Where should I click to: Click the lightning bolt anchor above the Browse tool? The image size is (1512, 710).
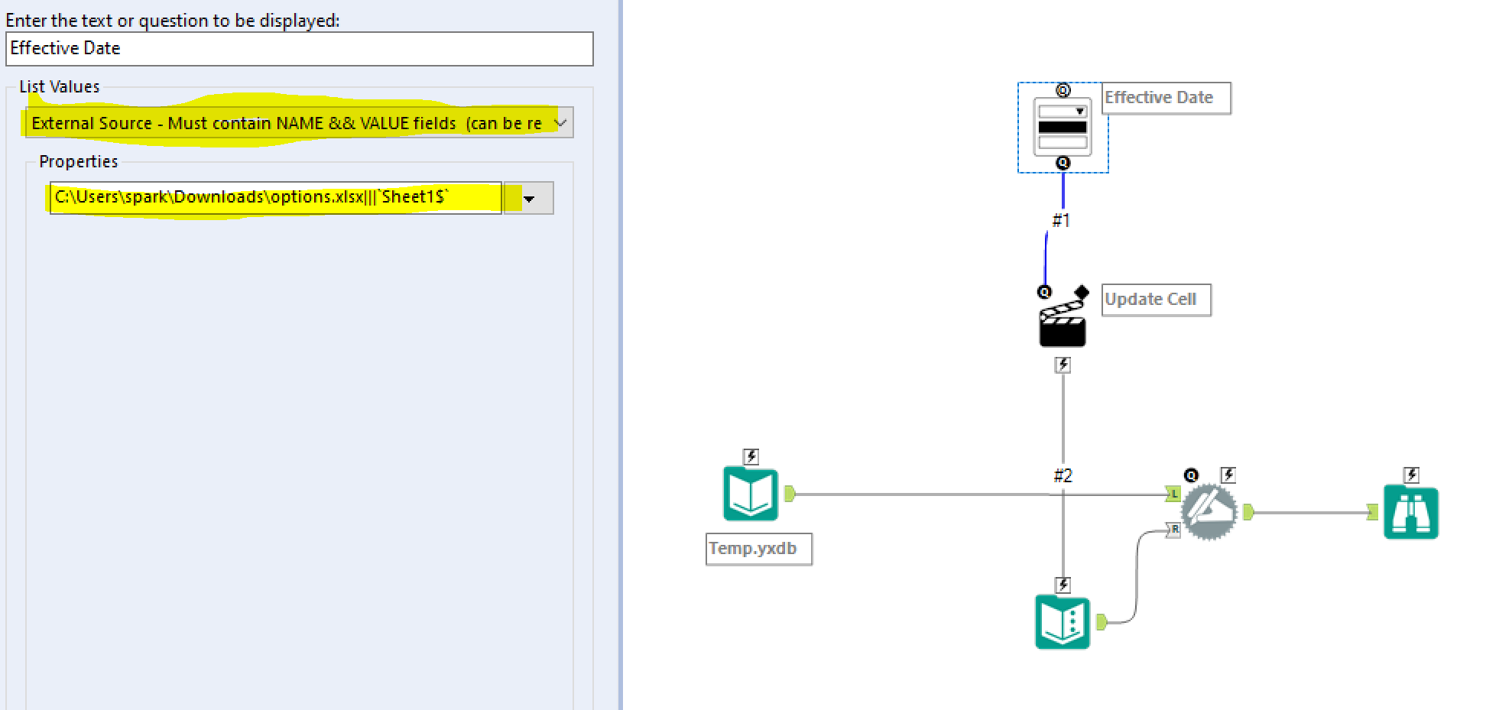pos(1411,474)
